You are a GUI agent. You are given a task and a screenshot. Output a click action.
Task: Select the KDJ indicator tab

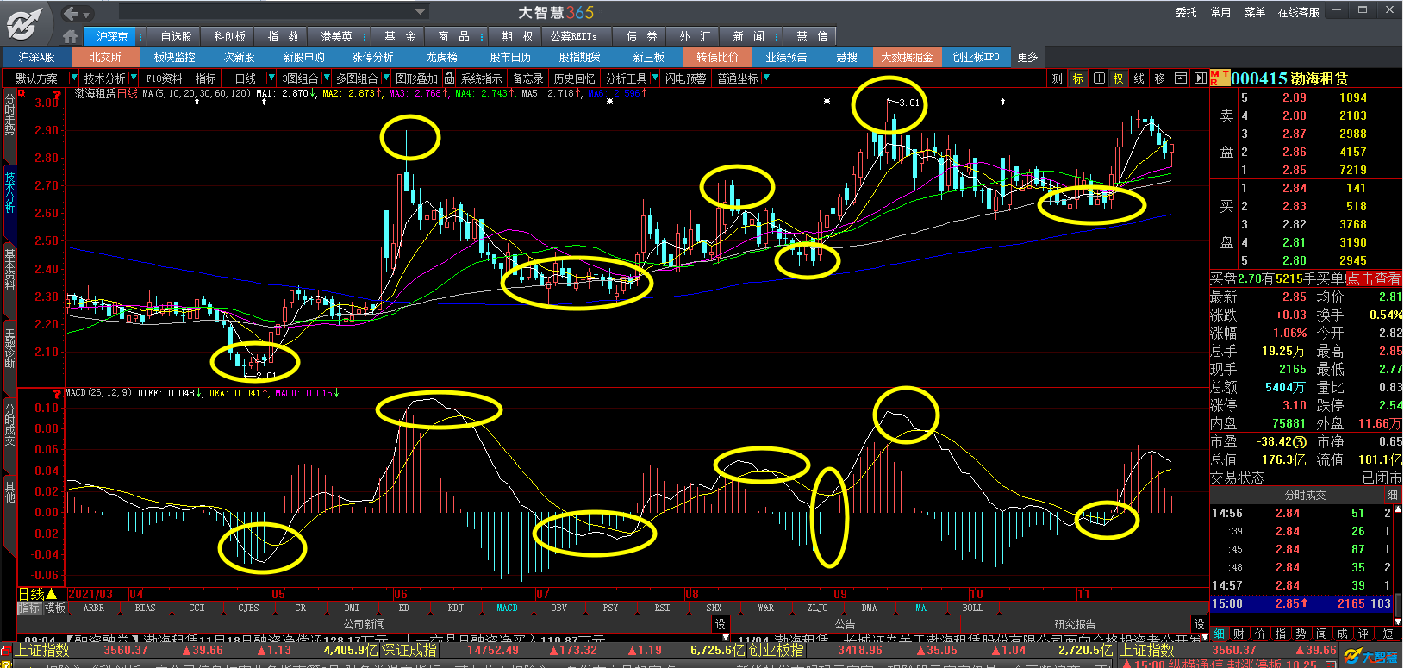click(455, 608)
